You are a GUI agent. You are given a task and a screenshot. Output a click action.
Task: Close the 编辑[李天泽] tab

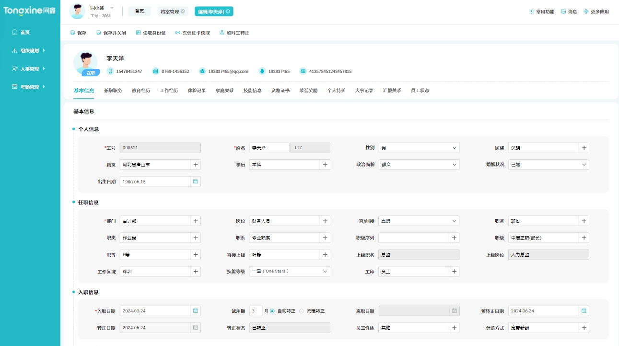[228, 12]
